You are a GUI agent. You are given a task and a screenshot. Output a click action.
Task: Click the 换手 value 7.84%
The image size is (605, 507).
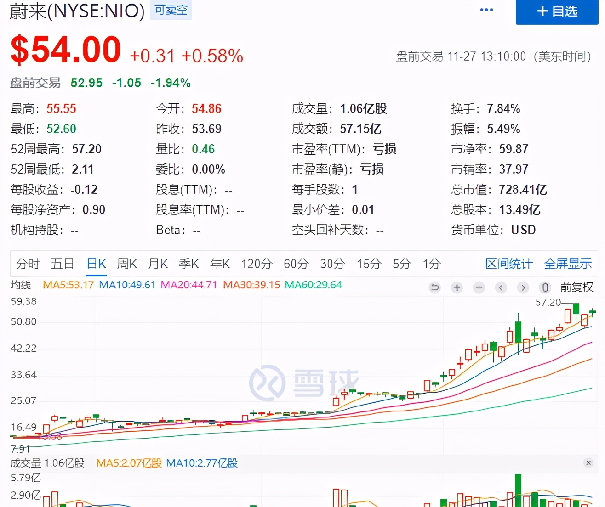[503, 108]
